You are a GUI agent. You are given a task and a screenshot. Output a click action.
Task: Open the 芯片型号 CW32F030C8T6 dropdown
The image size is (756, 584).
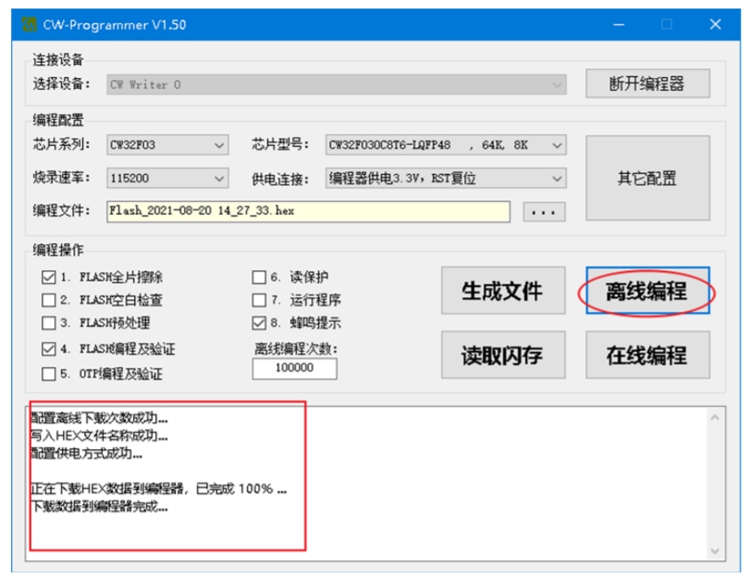coord(445,144)
